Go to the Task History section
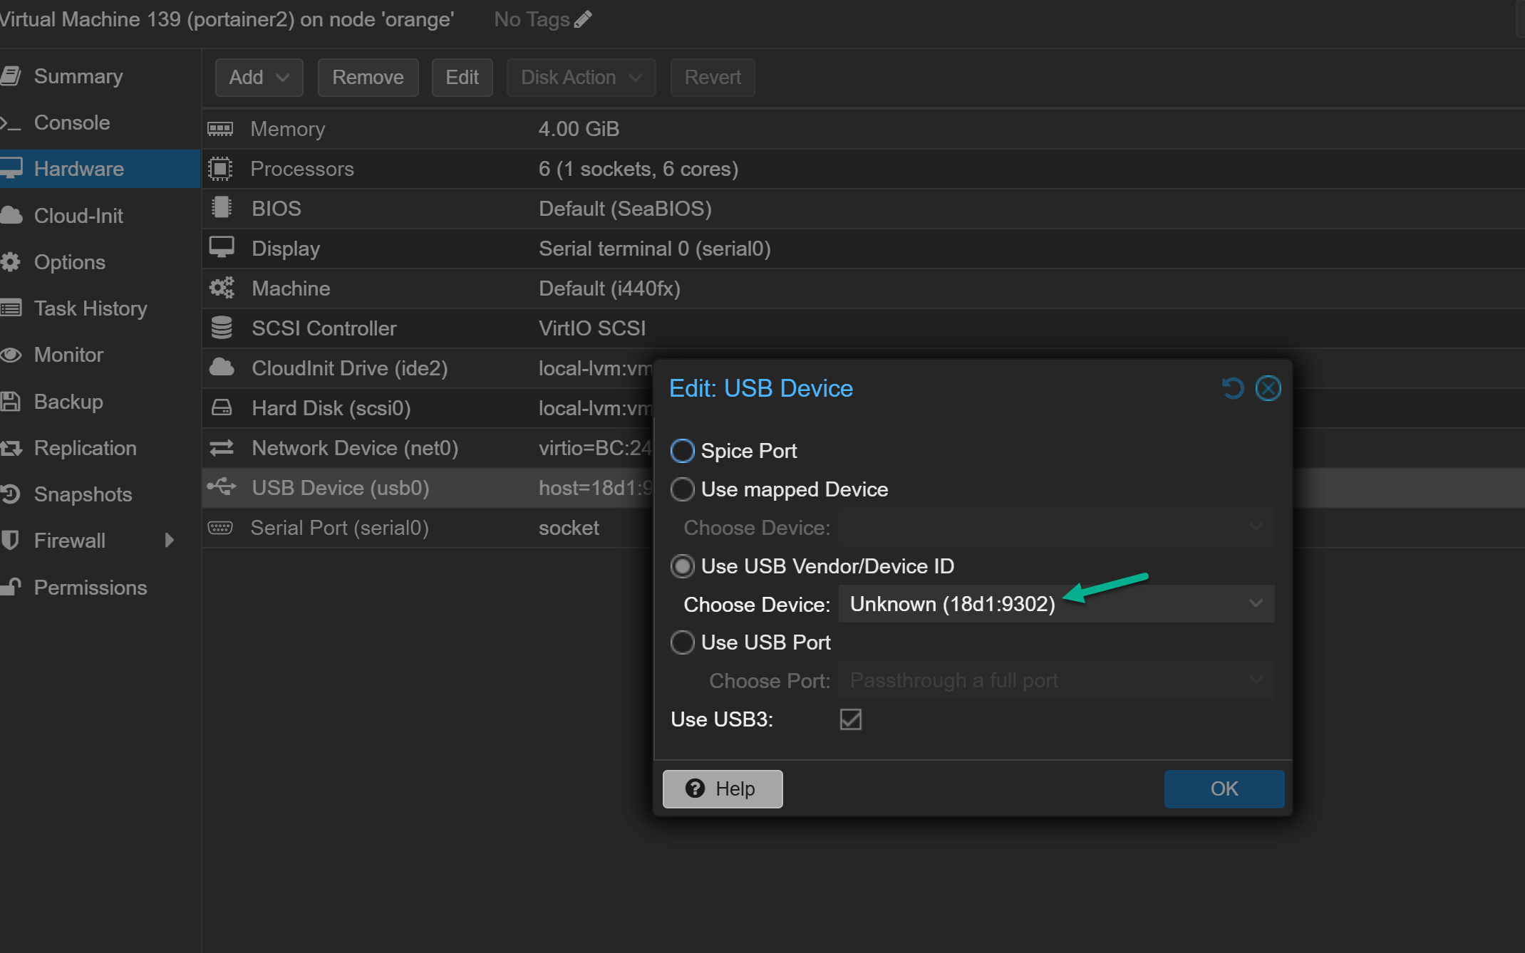 coord(91,308)
